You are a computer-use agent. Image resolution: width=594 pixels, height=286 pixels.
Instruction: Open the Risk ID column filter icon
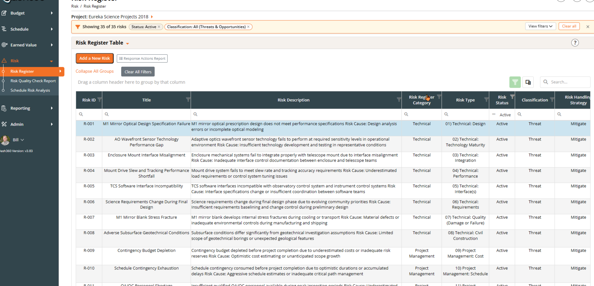(x=99, y=100)
